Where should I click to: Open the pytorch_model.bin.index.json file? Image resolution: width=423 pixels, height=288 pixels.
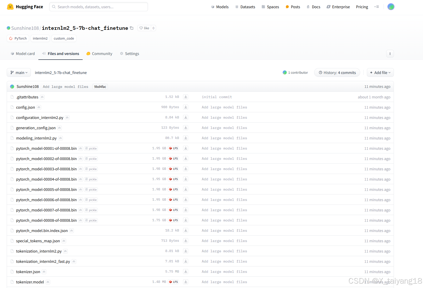[x=42, y=230]
